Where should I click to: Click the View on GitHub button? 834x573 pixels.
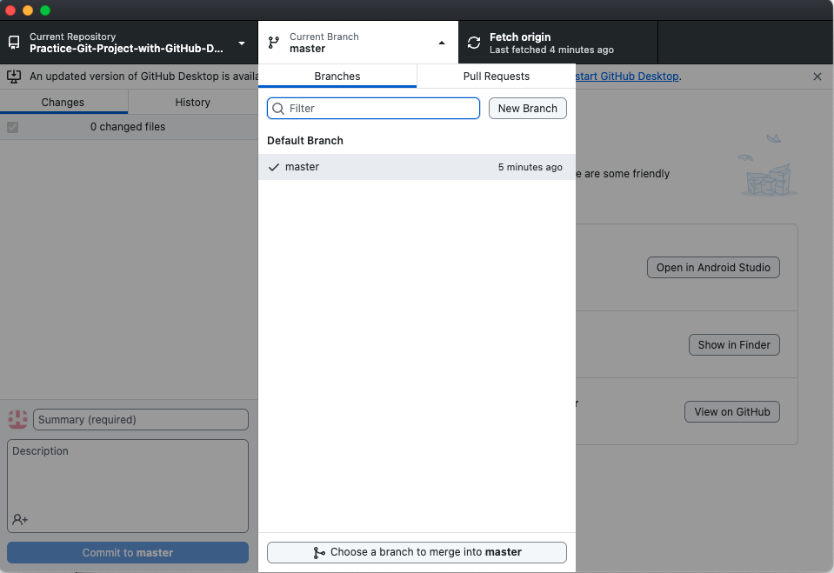tap(732, 412)
